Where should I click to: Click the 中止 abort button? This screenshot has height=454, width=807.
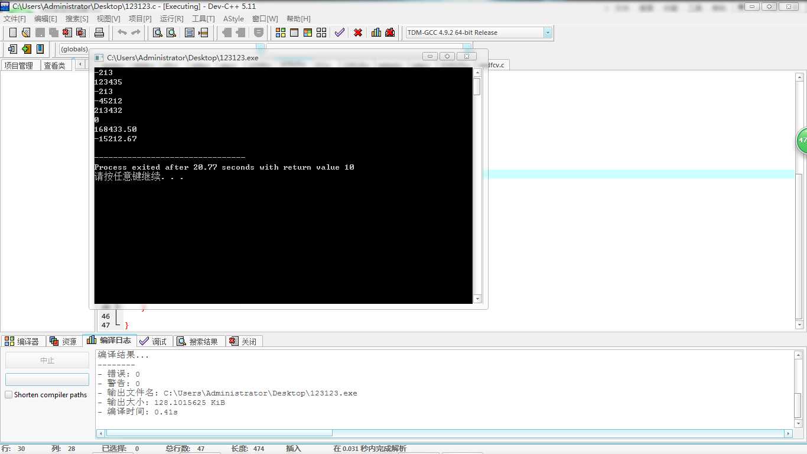[x=47, y=360]
